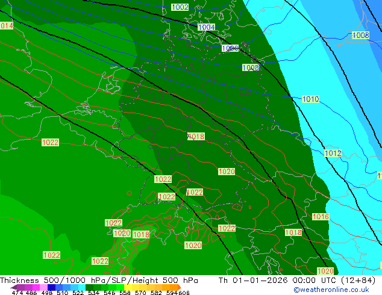Pick the yellow legend swatch after 558
The image size is (382, 295).
tap(128, 287)
